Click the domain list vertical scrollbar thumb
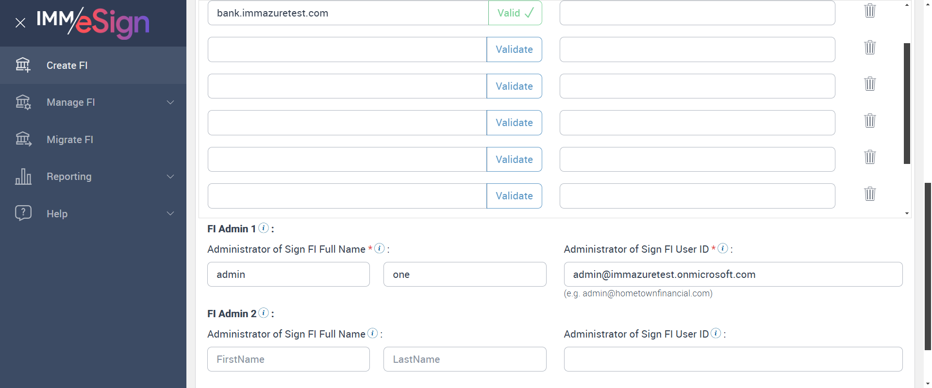Image resolution: width=932 pixels, height=388 pixels. (x=907, y=103)
